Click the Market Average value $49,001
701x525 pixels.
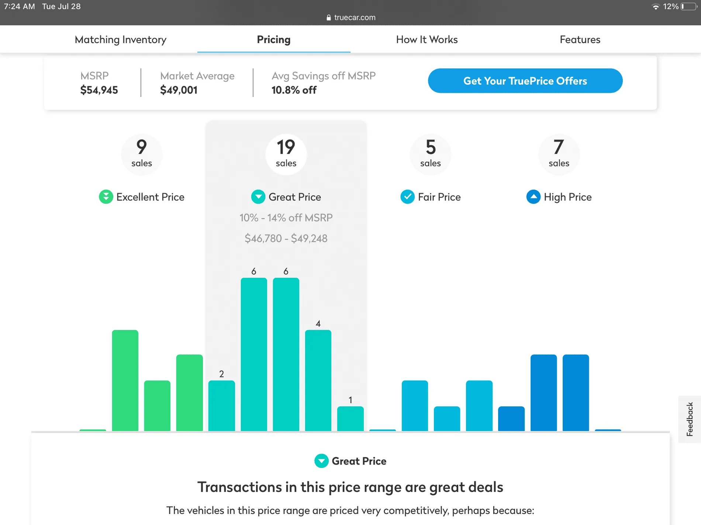point(179,90)
